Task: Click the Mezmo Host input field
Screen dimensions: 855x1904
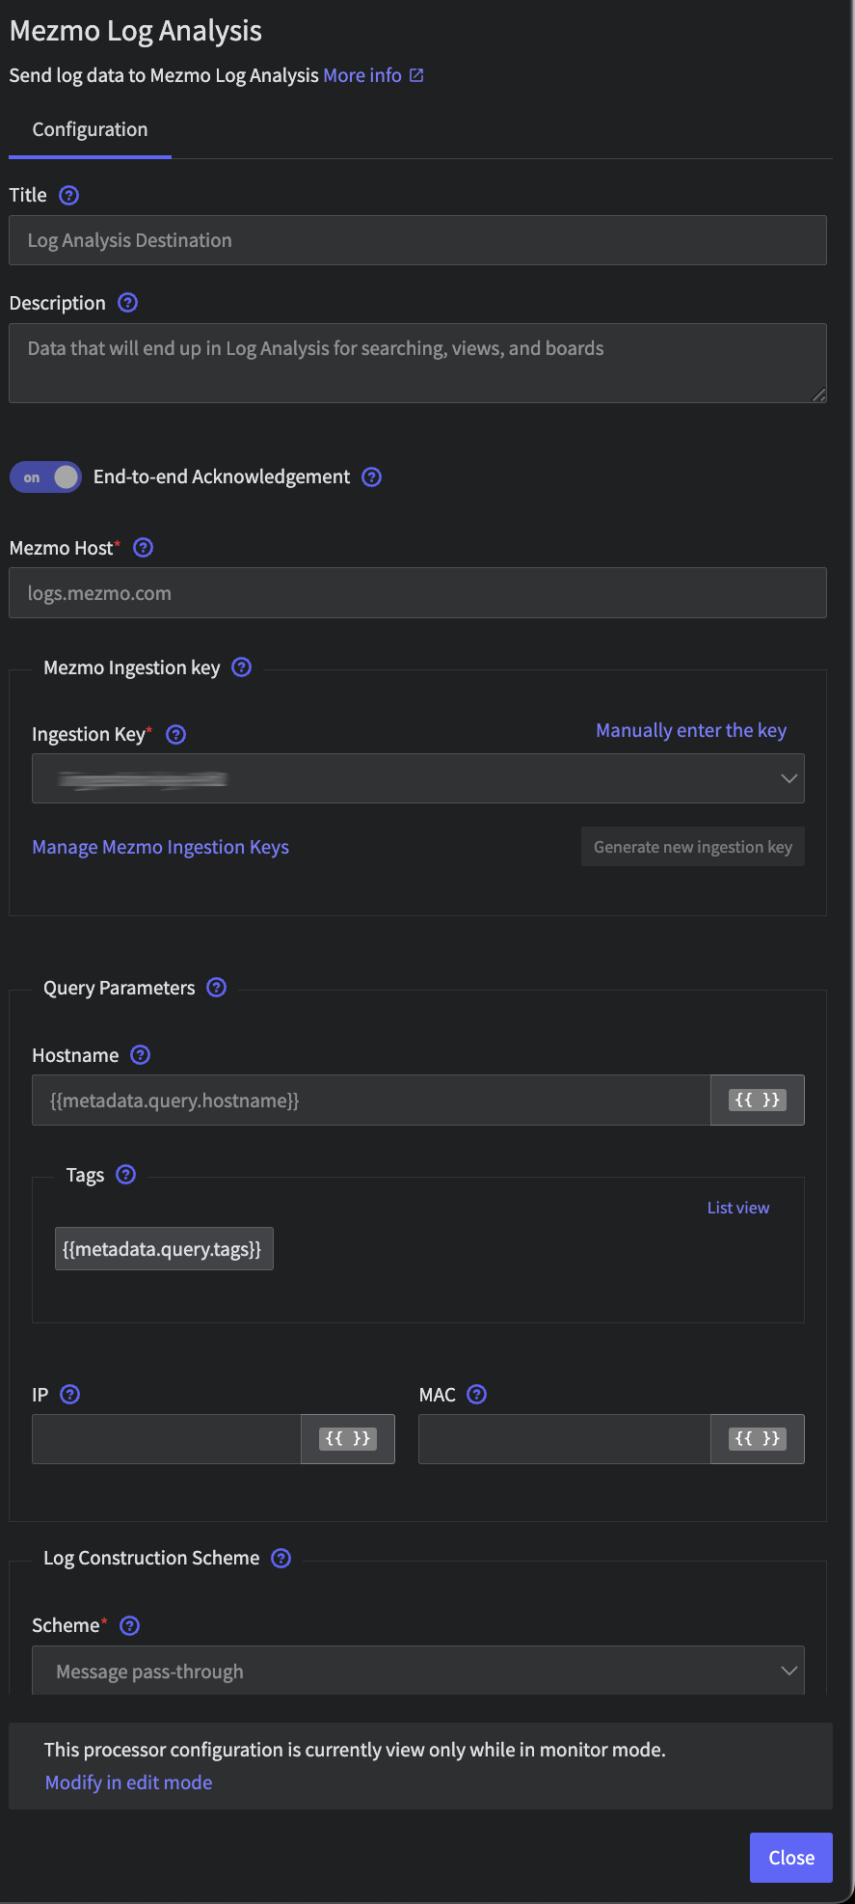Action: tap(418, 593)
